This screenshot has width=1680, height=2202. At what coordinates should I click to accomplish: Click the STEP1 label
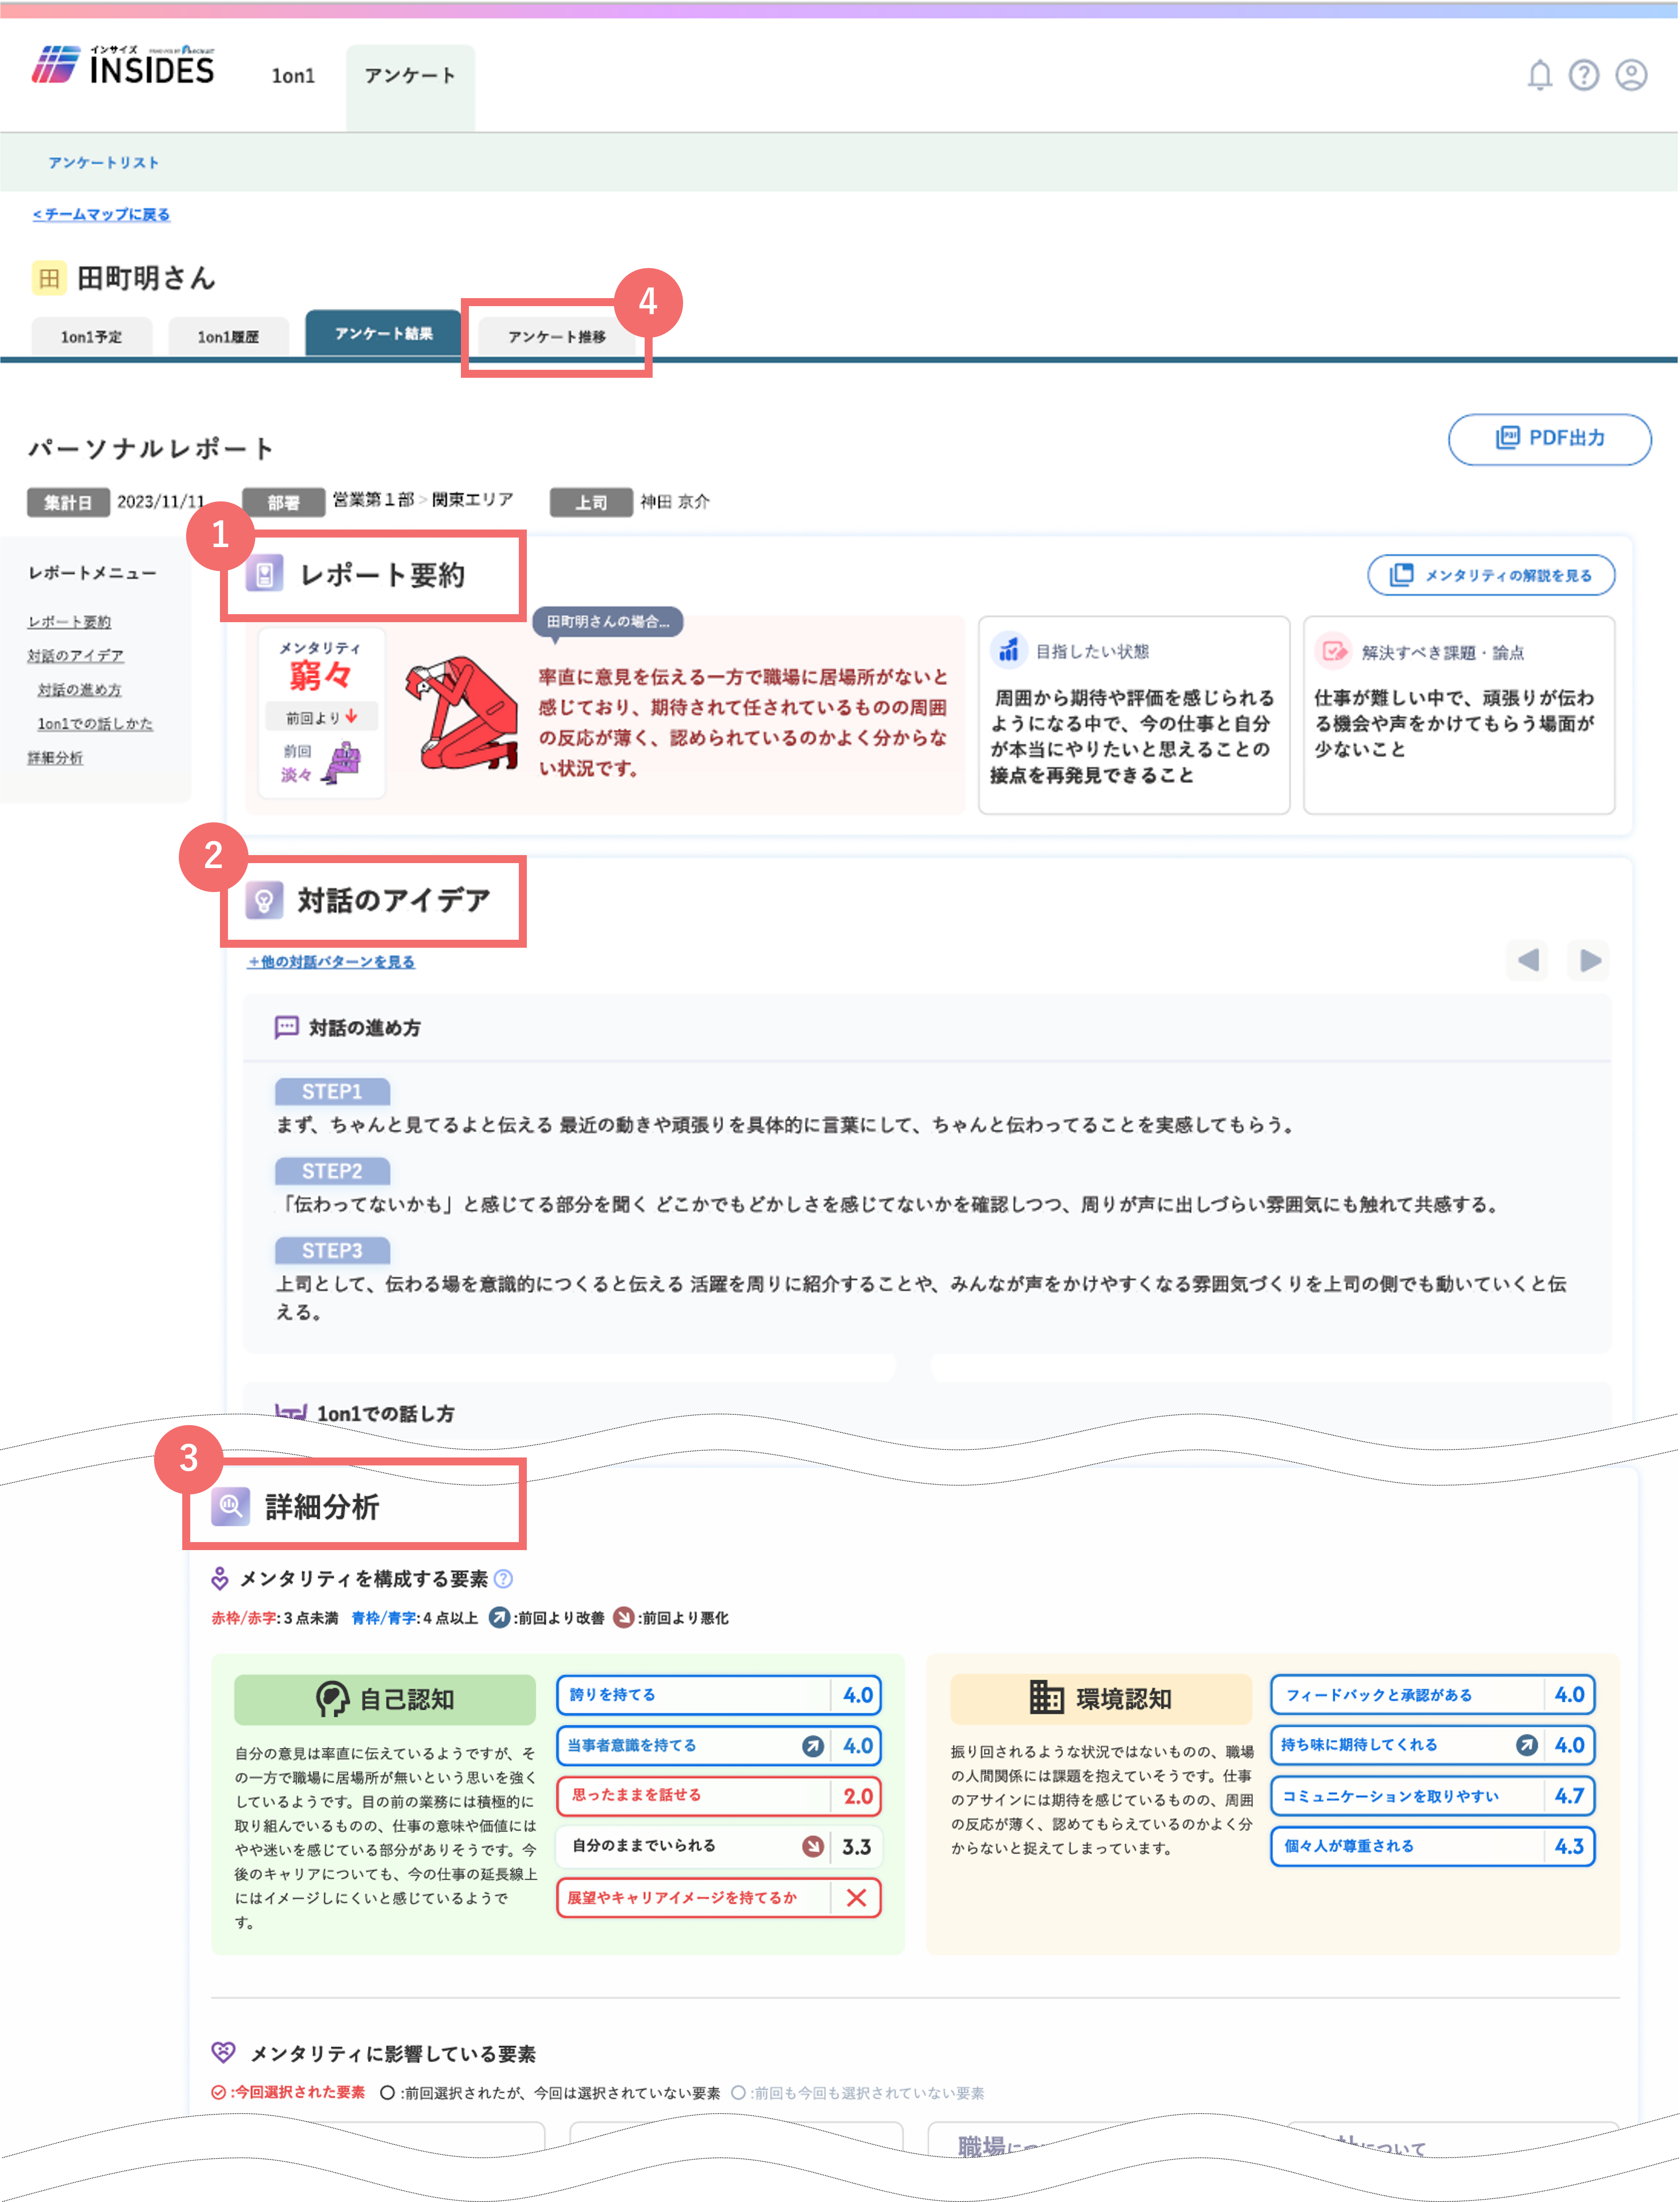(x=332, y=1091)
